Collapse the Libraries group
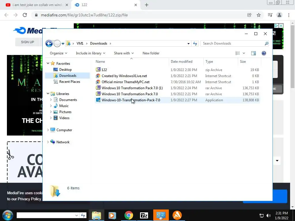 48,94
